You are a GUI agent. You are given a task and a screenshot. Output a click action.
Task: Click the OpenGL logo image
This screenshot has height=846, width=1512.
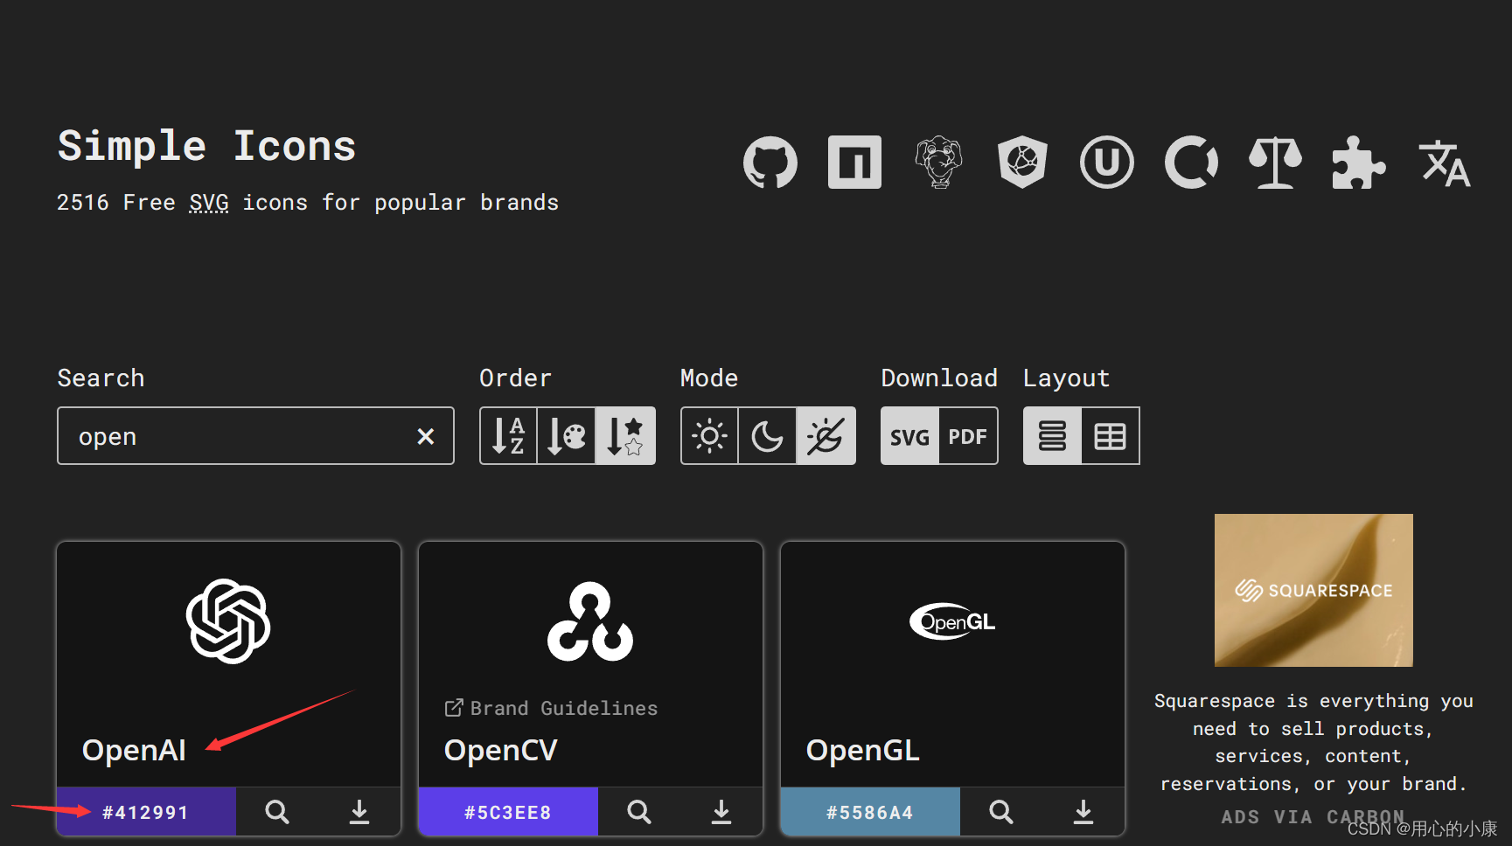(x=952, y=621)
